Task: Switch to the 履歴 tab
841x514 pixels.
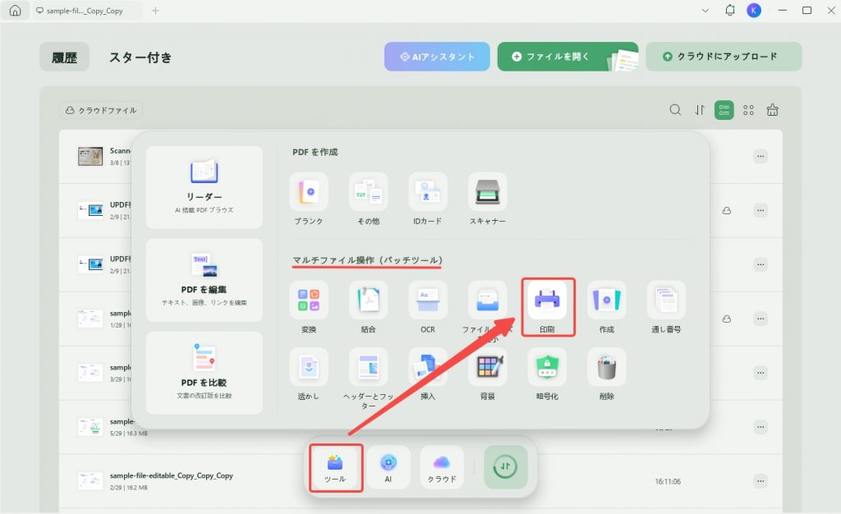Action: point(64,57)
